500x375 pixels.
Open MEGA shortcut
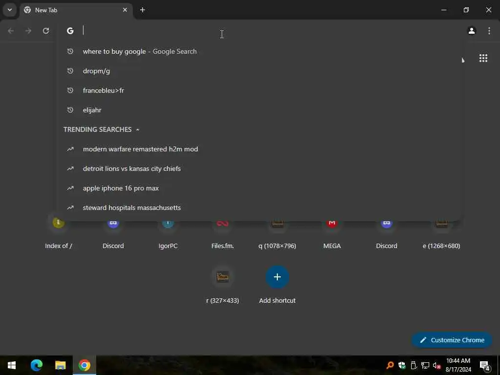pyautogui.click(x=332, y=234)
